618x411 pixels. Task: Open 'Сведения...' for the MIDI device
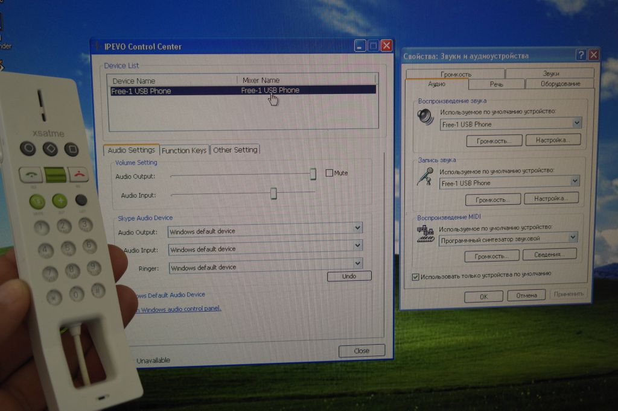(549, 254)
